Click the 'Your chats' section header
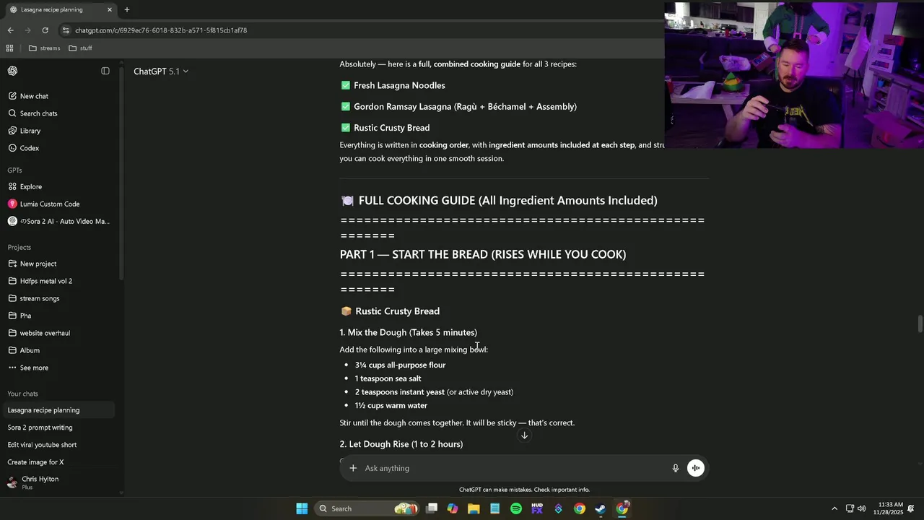This screenshot has height=520, width=924. point(22,394)
